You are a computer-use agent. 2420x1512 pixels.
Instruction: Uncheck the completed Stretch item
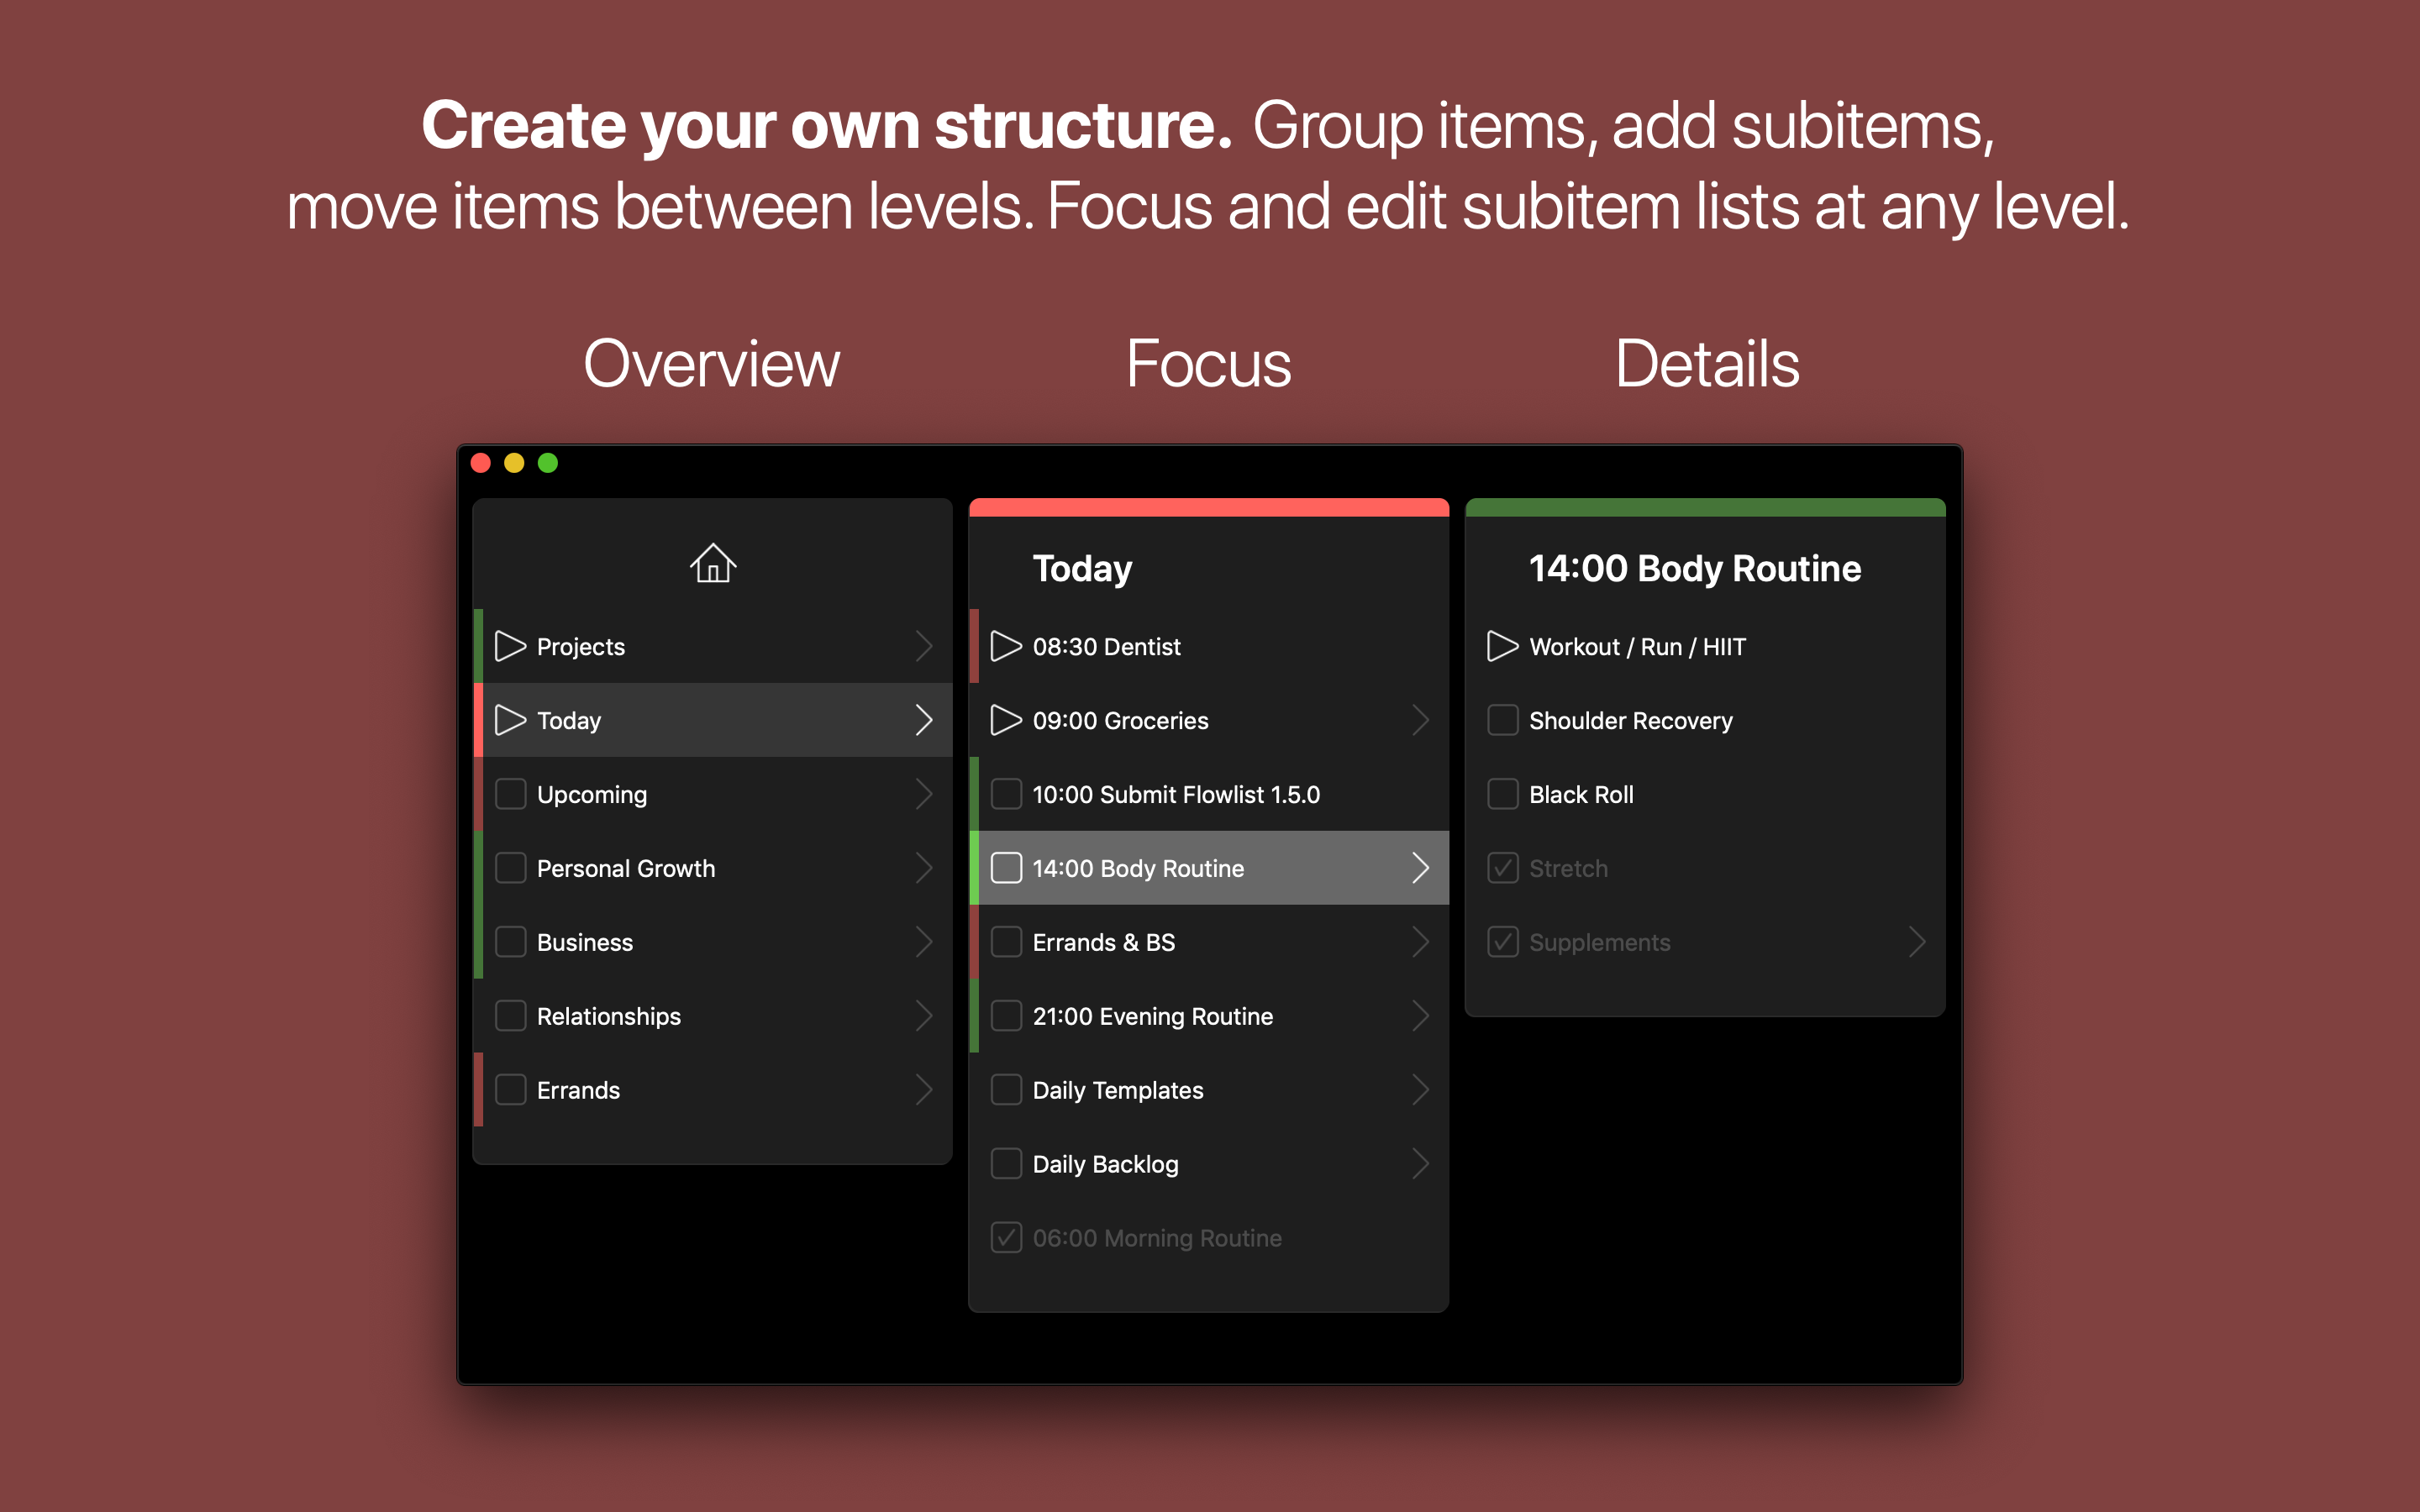pos(1502,868)
